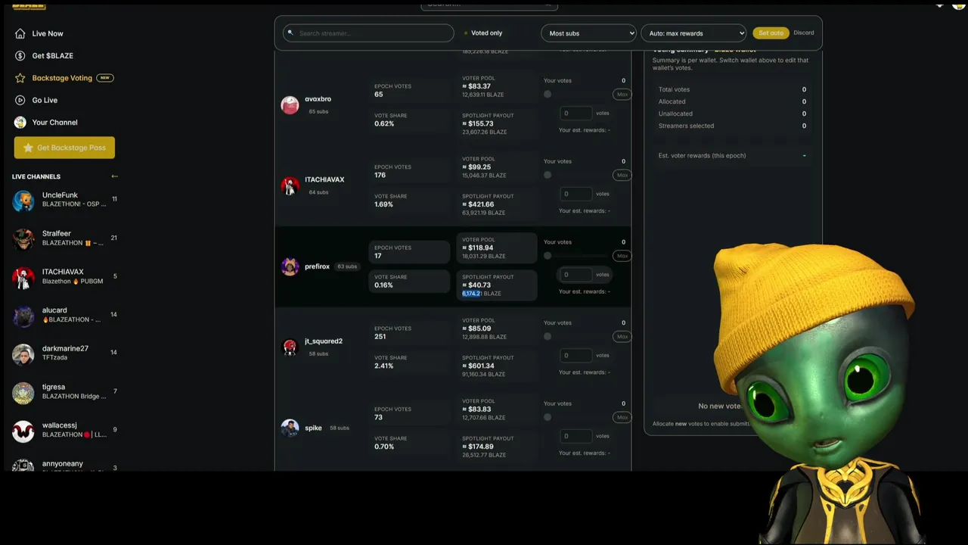
Task: Click the Allocated row label
Action: [672, 101]
